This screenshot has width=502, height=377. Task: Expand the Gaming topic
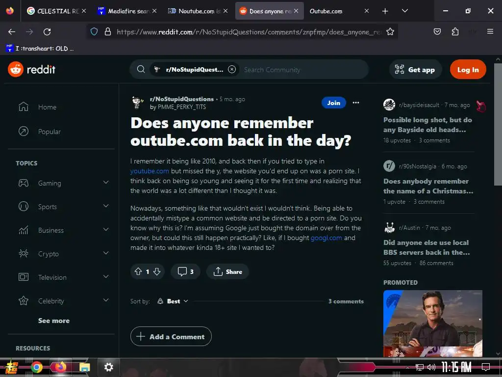tap(106, 183)
